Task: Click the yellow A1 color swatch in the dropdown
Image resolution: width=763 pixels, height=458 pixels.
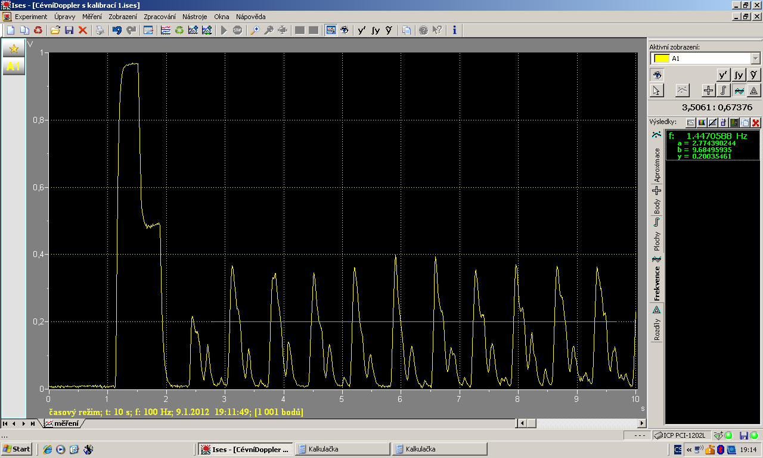Action: click(x=661, y=58)
